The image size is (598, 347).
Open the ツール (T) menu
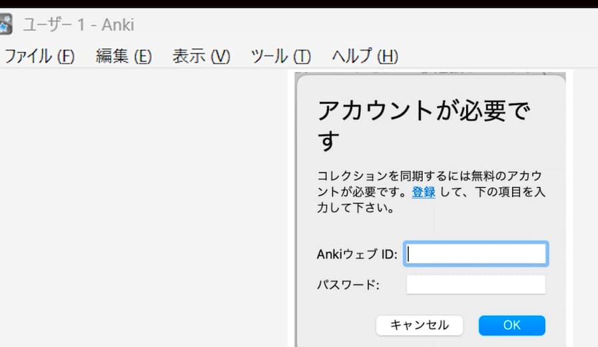[x=281, y=57]
